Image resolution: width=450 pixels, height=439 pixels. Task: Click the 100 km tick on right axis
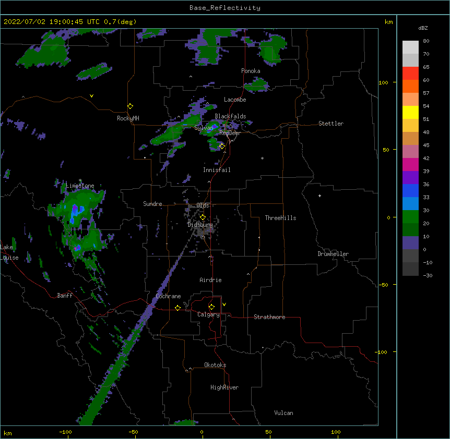click(383, 82)
